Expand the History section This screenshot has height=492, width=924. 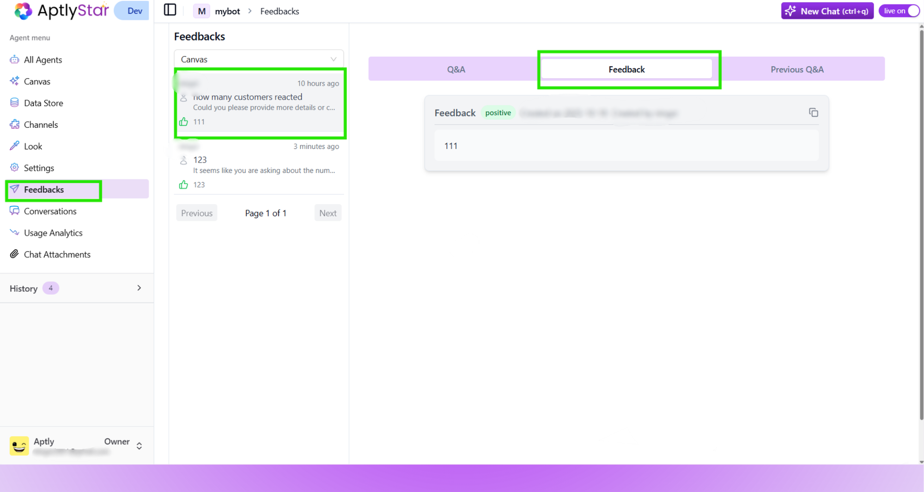(x=139, y=288)
